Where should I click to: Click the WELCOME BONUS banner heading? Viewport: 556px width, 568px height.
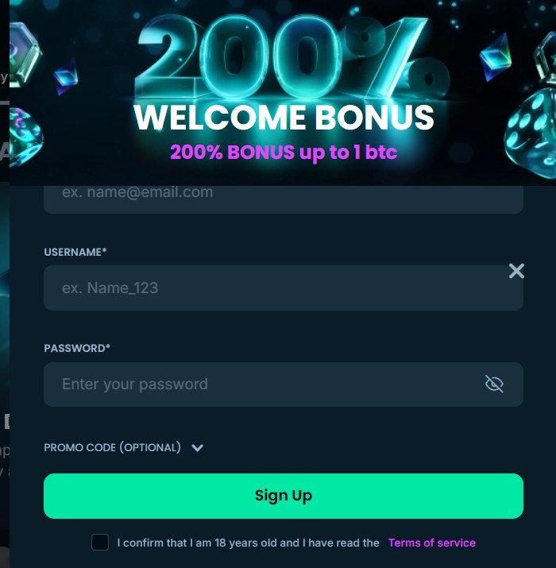pos(284,118)
